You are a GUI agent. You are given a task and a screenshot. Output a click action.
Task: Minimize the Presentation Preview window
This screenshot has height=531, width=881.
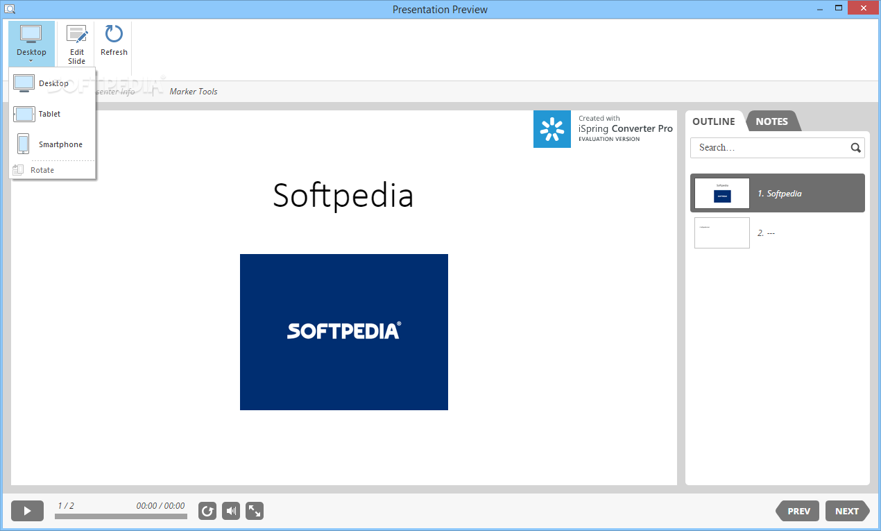[x=819, y=8]
